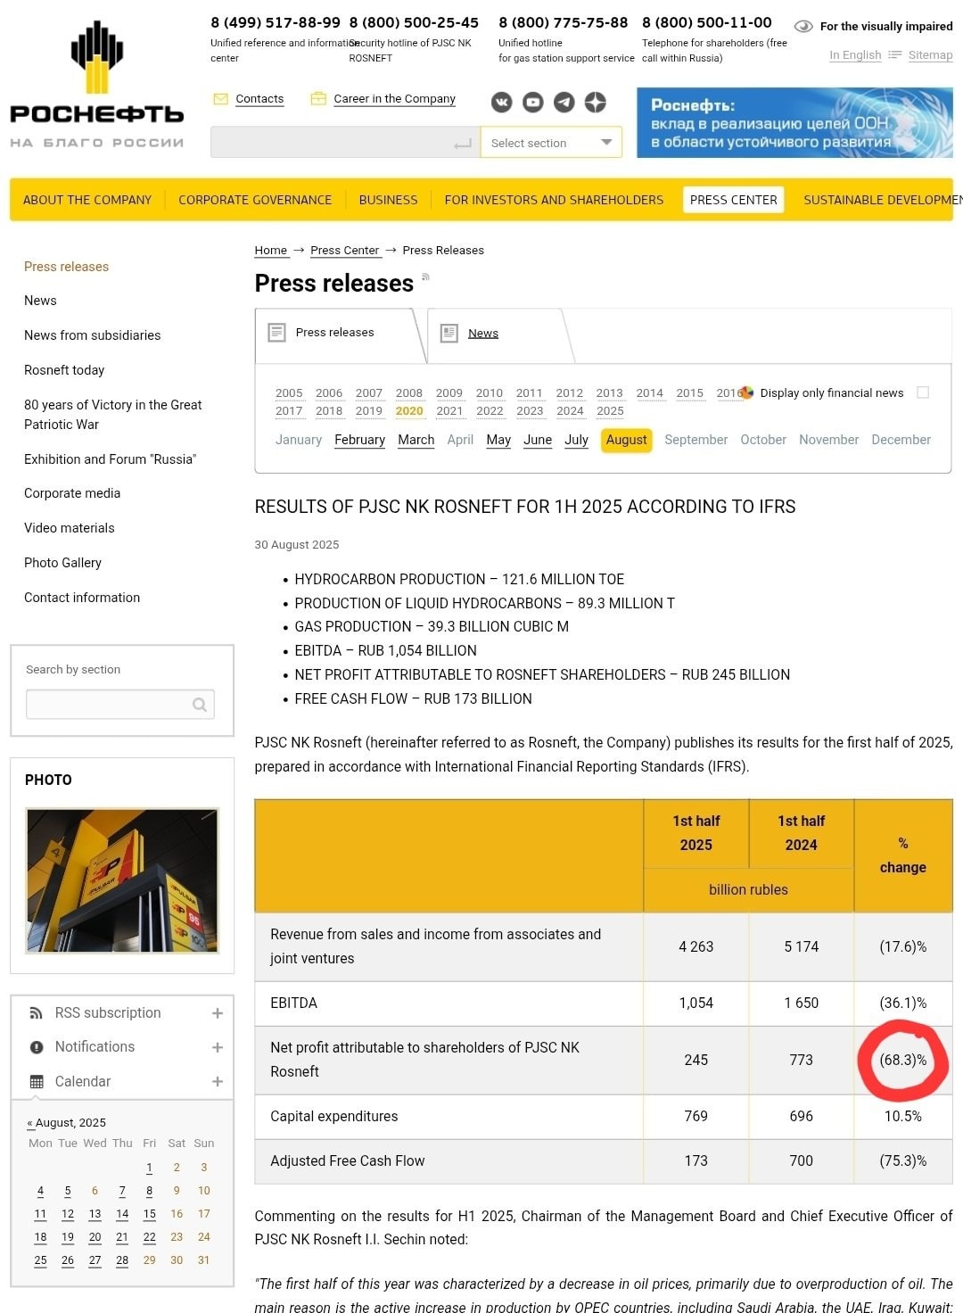Open the Select section dropdown

pyautogui.click(x=551, y=143)
